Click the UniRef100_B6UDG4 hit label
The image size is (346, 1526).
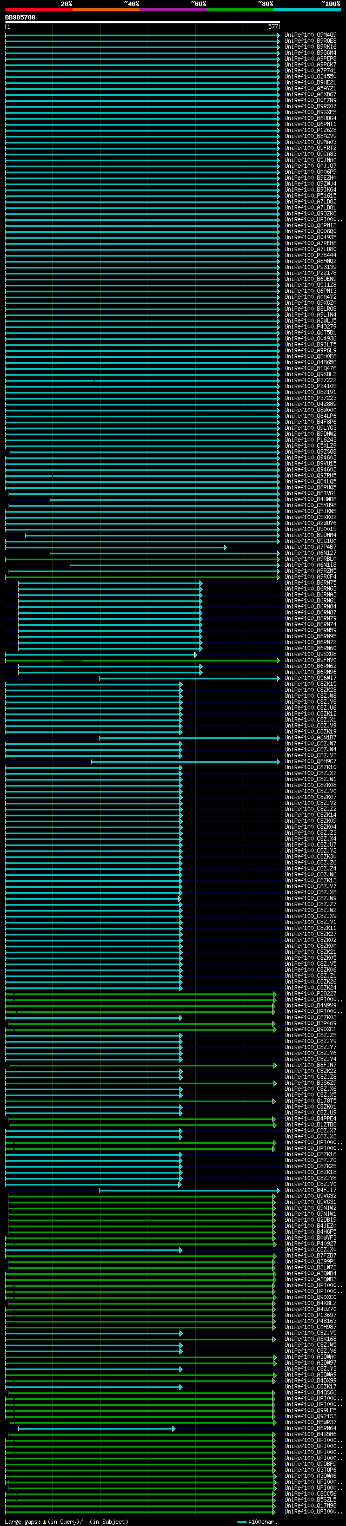pos(310,119)
